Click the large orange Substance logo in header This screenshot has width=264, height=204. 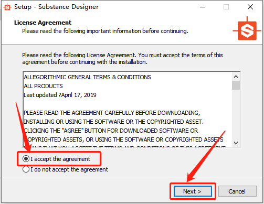247,30
